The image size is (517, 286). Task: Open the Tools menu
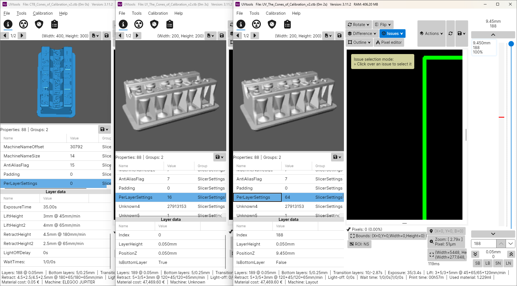point(254,13)
